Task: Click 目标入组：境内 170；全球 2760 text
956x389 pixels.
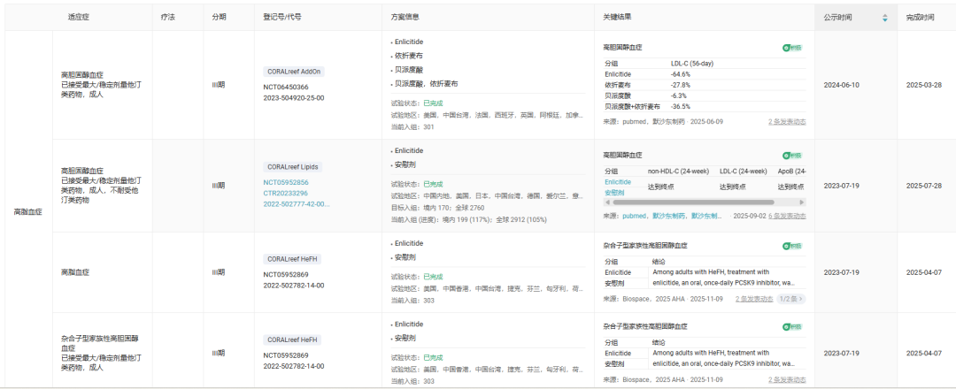Action: coord(438,208)
